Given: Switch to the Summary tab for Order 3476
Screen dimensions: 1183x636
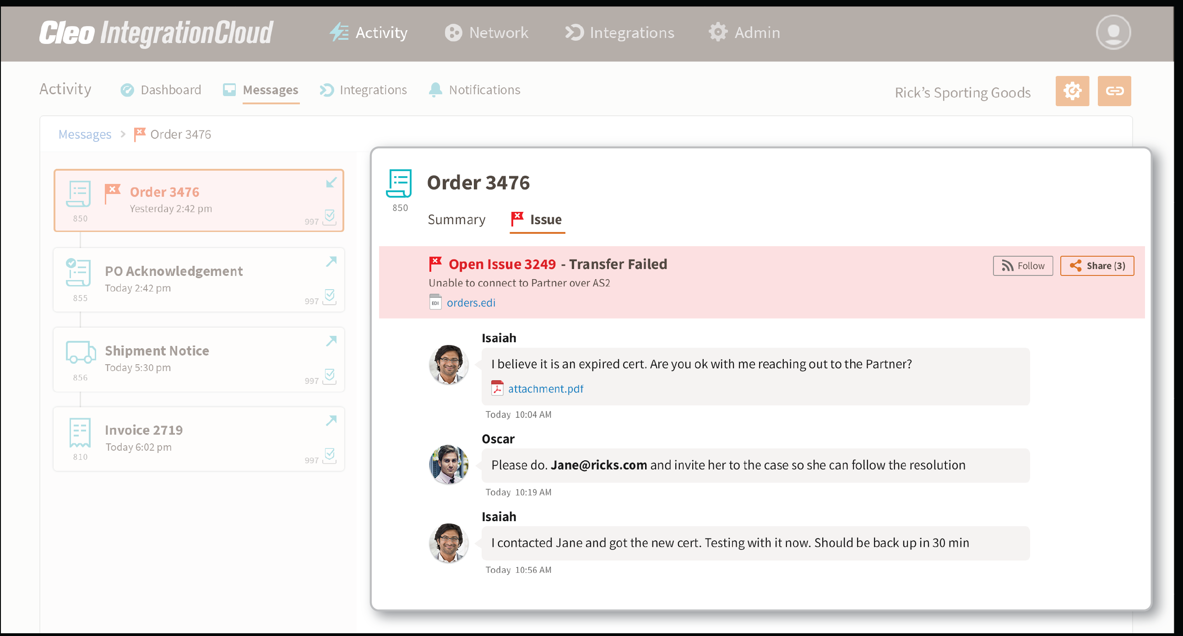Looking at the screenshot, I should 456,219.
